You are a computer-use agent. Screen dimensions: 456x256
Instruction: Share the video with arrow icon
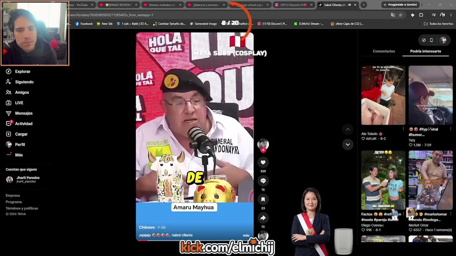[x=263, y=218]
